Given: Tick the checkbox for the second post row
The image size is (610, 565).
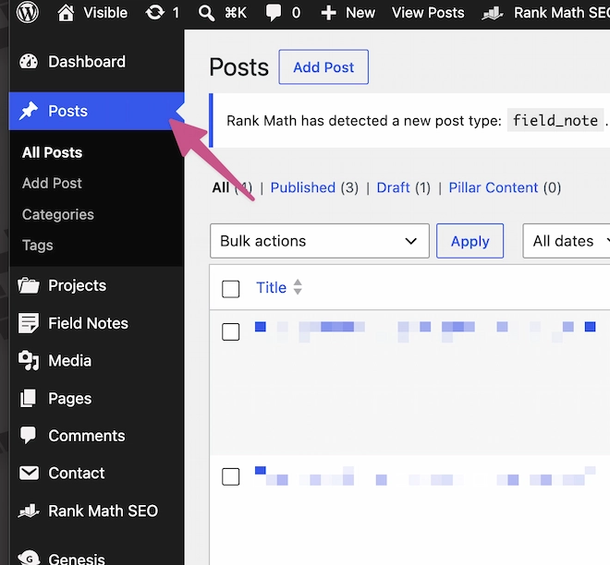Looking at the screenshot, I should (231, 476).
